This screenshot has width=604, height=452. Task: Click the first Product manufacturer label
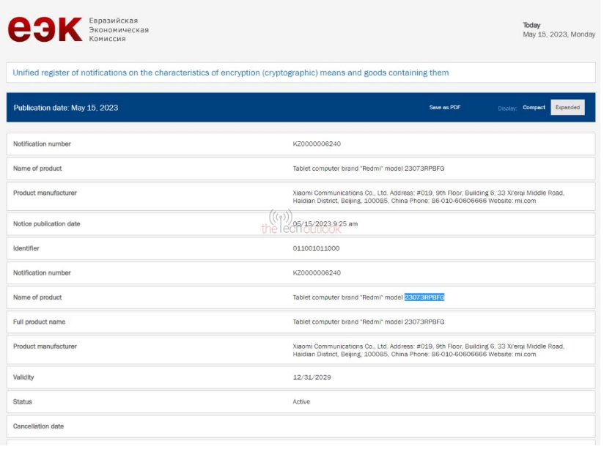45,193
